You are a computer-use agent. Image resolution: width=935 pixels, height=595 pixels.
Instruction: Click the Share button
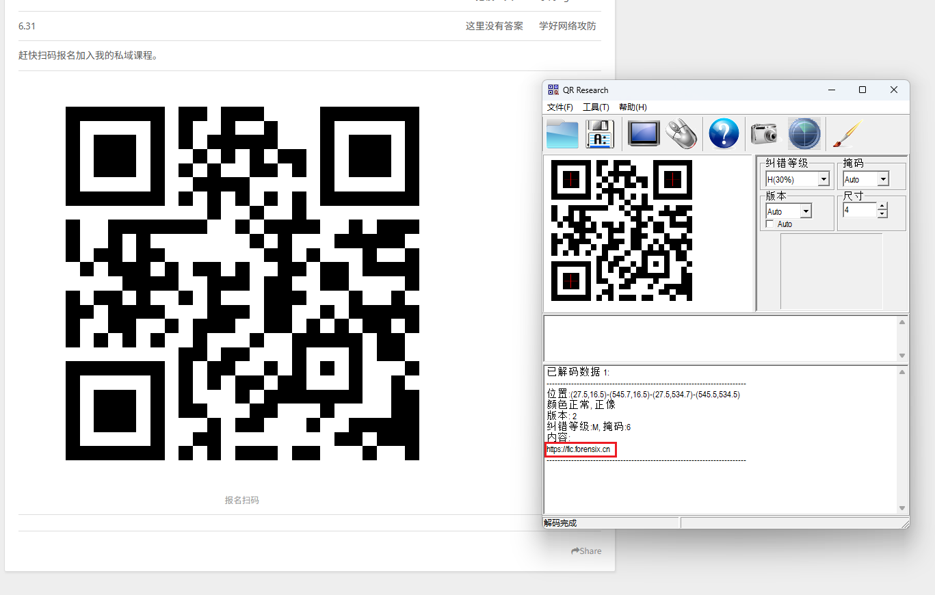585,551
